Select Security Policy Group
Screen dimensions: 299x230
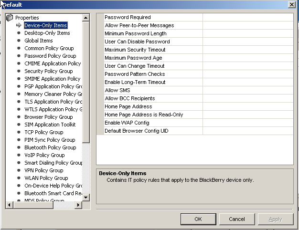coord(49,71)
